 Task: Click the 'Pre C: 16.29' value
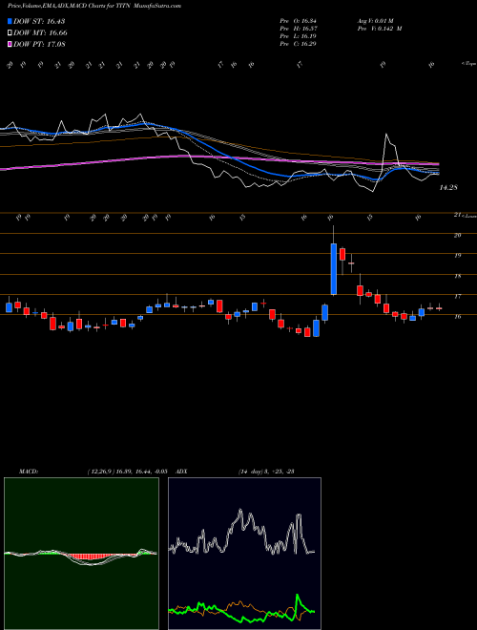point(299,44)
